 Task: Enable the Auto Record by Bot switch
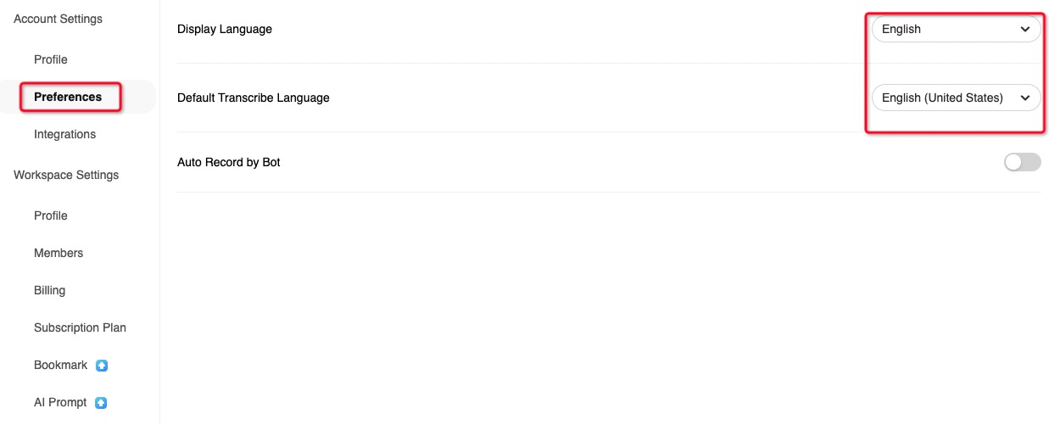[x=1022, y=162]
